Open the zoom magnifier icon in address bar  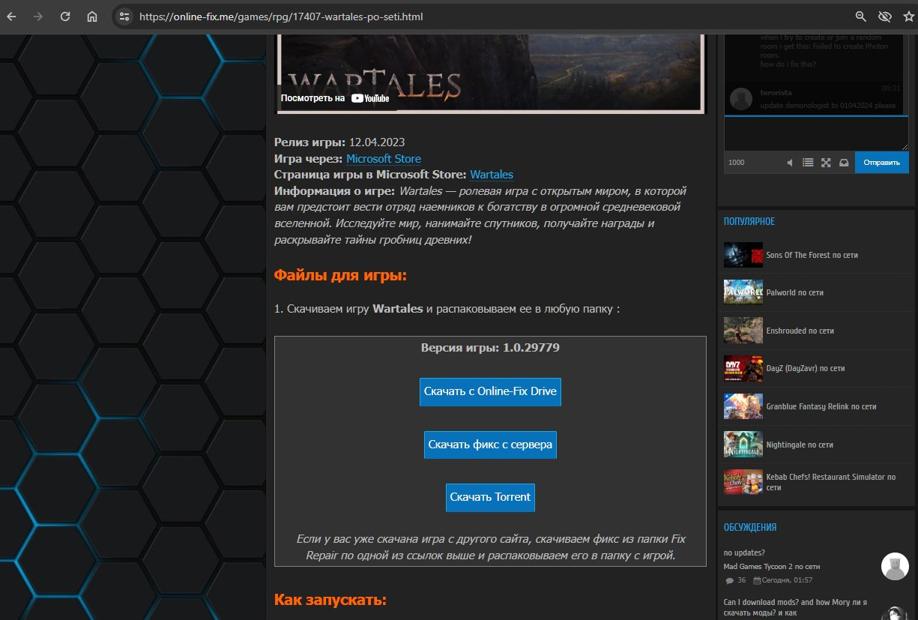(x=861, y=16)
